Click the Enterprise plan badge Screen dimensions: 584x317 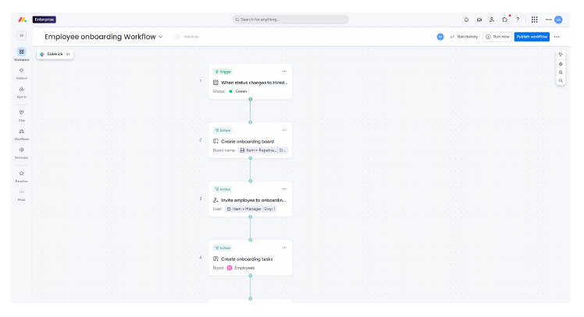pos(45,19)
